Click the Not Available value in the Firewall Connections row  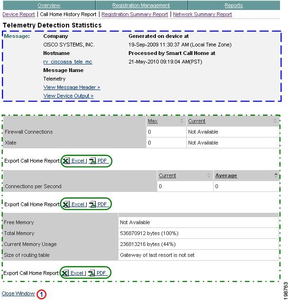click(203, 132)
